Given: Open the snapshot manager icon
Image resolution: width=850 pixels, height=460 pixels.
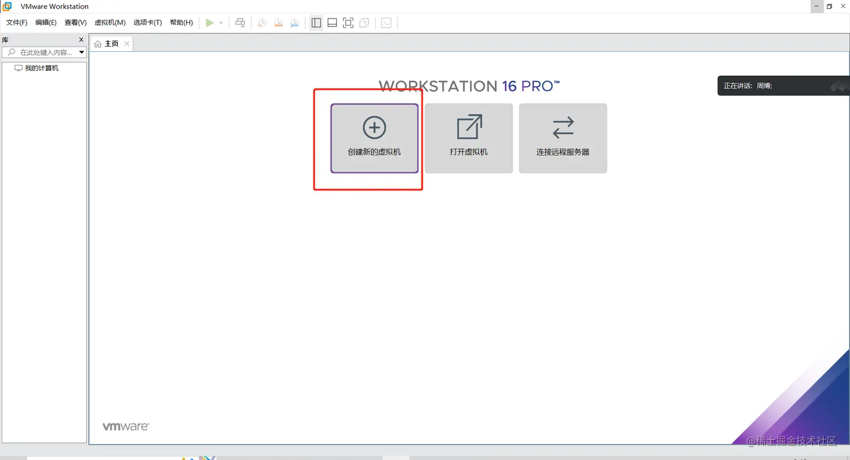Looking at the screenshot, I should [295, 23].
